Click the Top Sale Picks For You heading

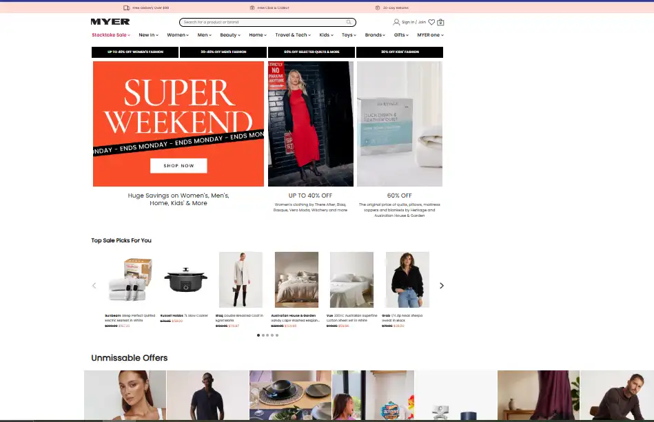[x=121, y=240]
